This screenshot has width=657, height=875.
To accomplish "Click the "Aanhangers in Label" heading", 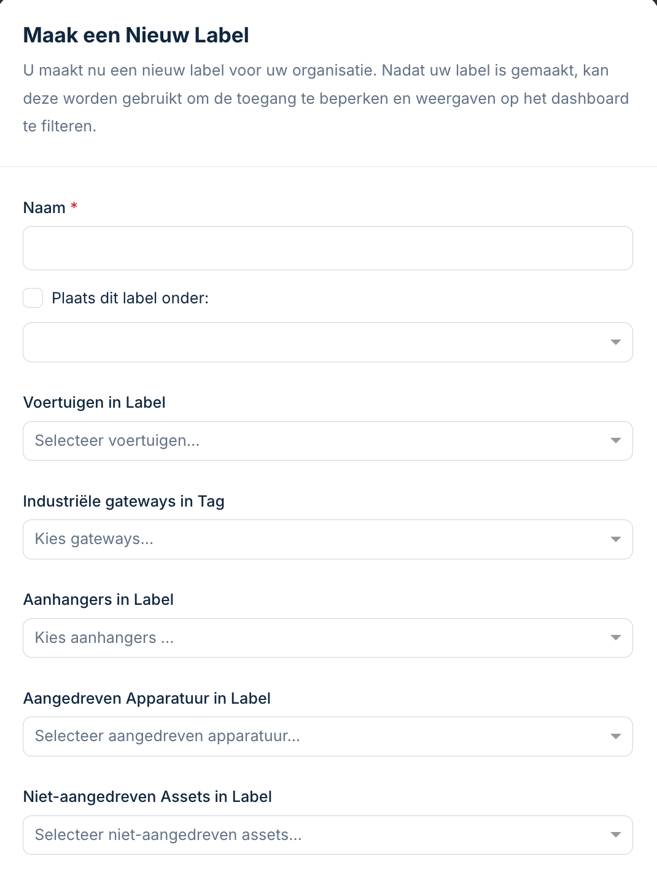I will (x=98, y=600).
